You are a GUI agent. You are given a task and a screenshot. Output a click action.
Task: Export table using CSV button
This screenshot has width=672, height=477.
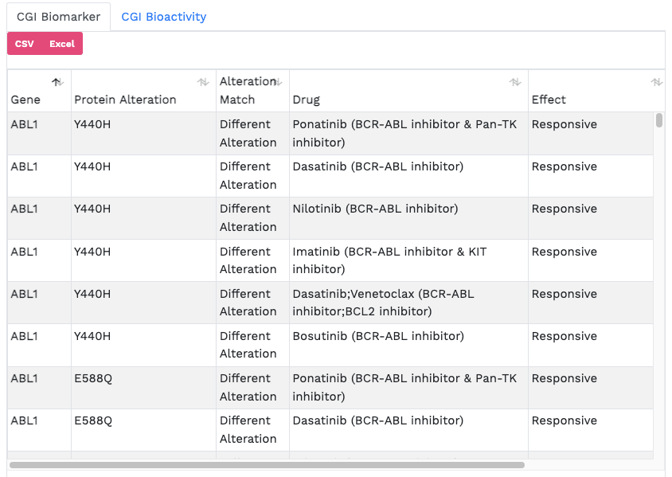25,44
